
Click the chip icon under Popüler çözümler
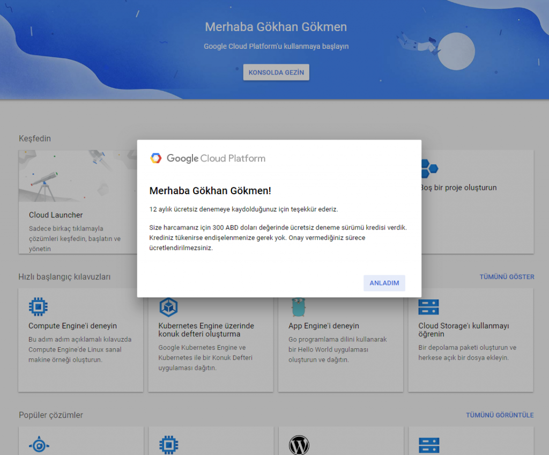coord(169,445)
